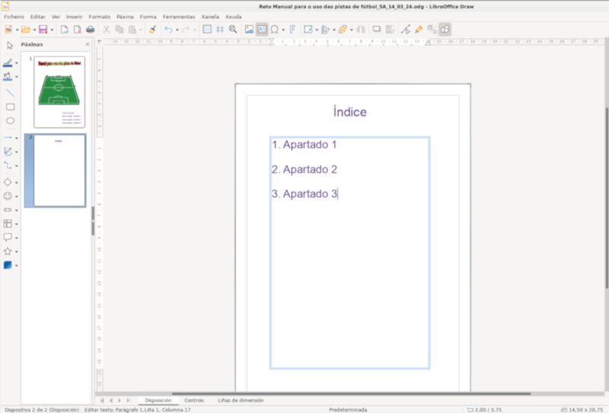Expand the Lines and Arrows dropdown arrow
The height and width of the screenshot is (413, 609).
[x=17, y=138]
